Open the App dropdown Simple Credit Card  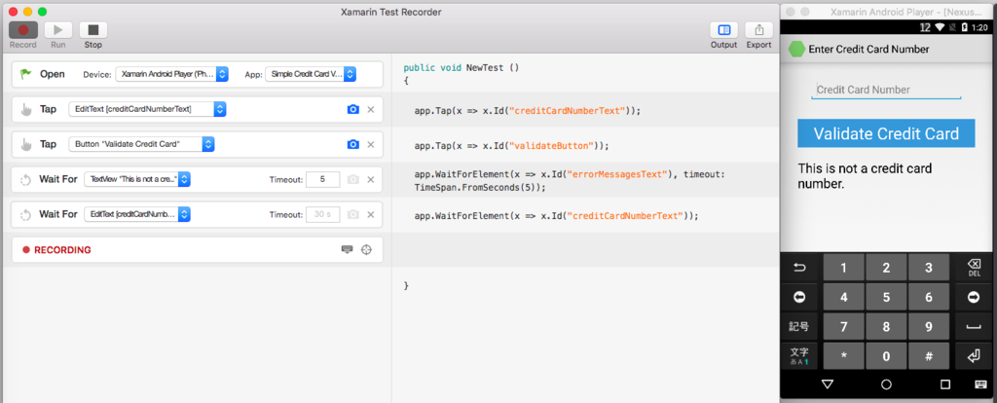[311, 74]
